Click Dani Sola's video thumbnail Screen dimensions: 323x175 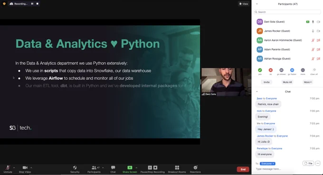click(x=226, y=82)
